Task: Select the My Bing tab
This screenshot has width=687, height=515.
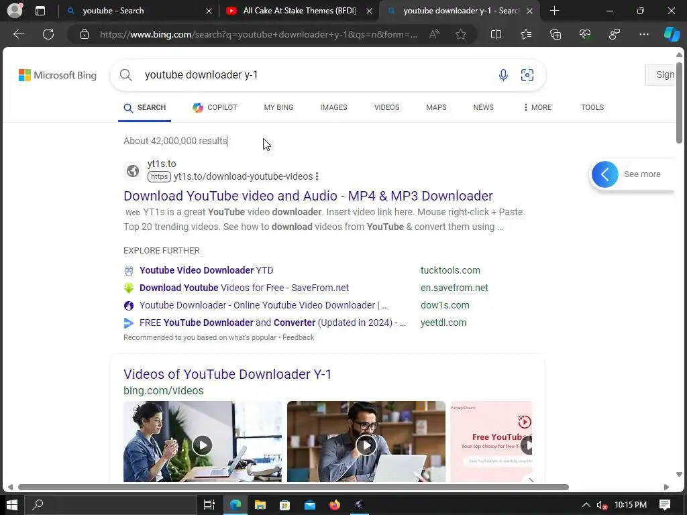Action: [x=278, y=107]
